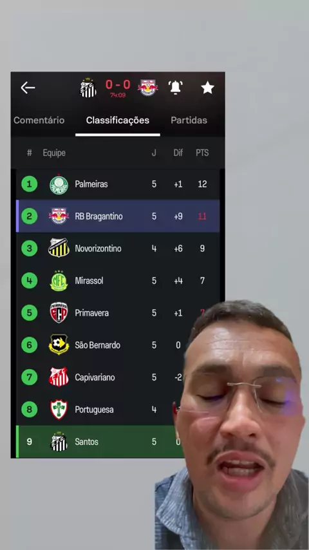Toggle the favorite star icon
The image size is (309, 550).
click(x=207, y=88)
